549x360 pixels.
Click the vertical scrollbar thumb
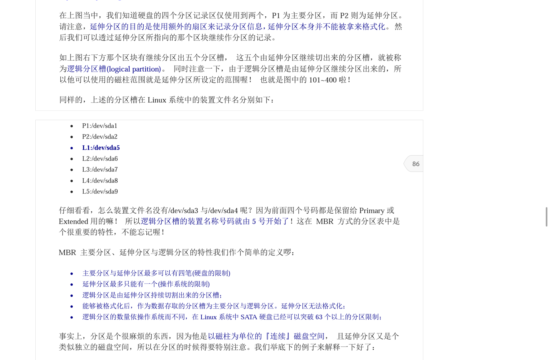[546, 217]
